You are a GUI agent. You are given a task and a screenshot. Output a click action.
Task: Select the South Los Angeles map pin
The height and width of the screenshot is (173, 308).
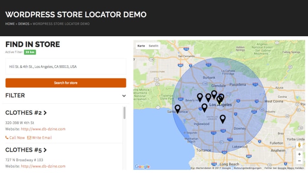(222, 119)
